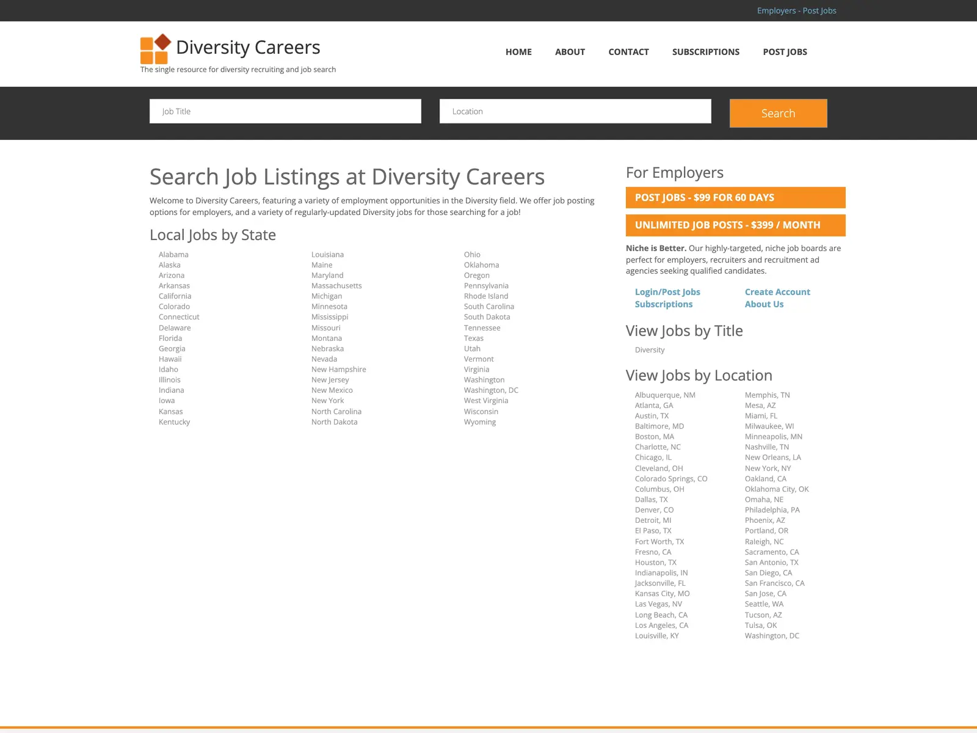The width and height of the screenshot is (977, 733).
Task: Click Unlimited Job Posts - $399 / Month
Action: click(735, 225)
